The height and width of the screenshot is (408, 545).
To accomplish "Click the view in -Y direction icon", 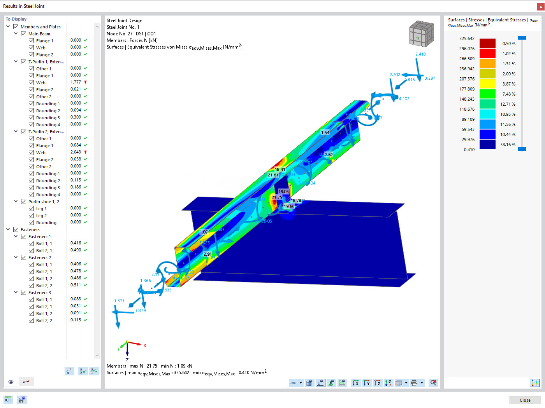I will (367, 383).
